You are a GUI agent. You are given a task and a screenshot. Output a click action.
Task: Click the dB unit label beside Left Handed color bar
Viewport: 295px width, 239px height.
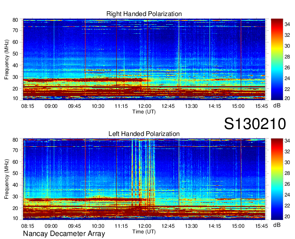277,225
